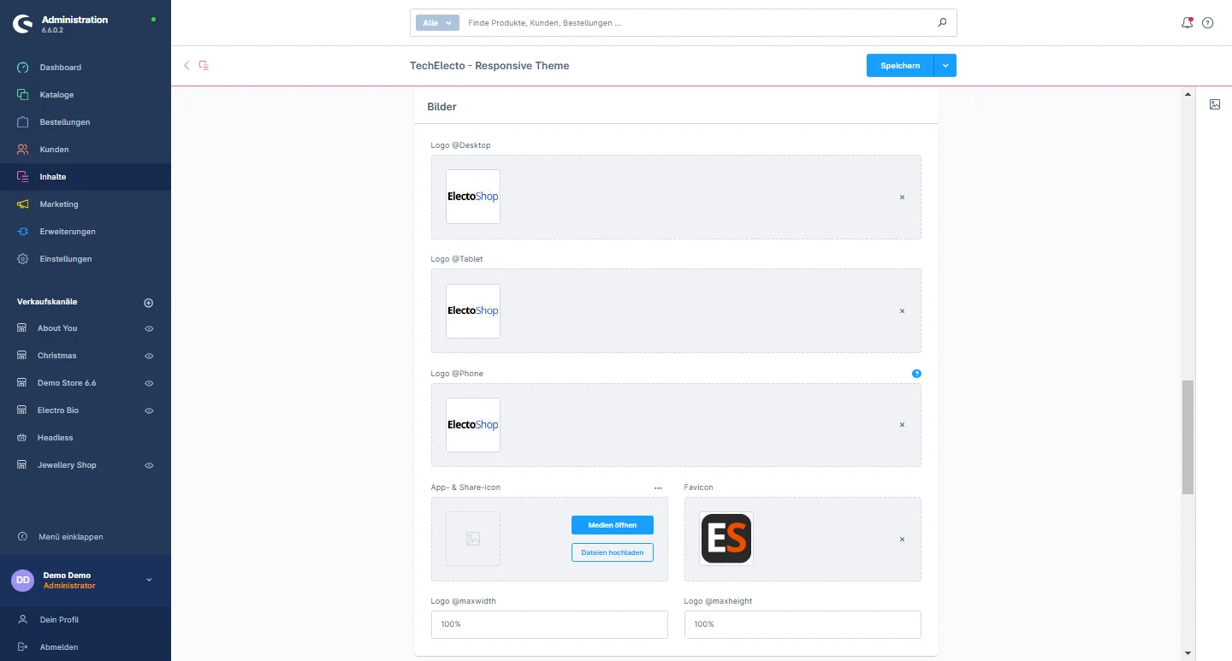Viewport: 1232px width, 661px height.
Task: Toggle visibility eye for Jewellery Shop channel
Action: [x=149, y=465]
